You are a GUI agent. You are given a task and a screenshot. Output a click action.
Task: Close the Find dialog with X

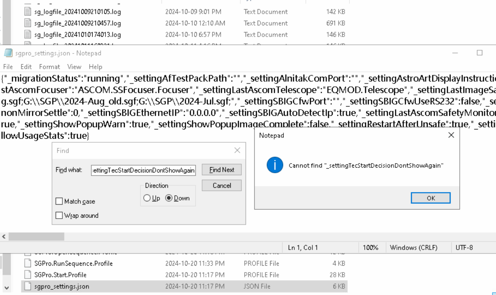click(237, 150)
